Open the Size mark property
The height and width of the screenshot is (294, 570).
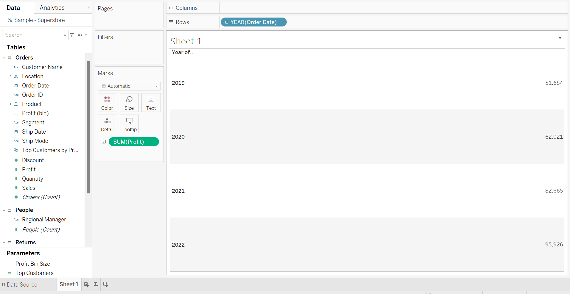click(x=129, y=102)
